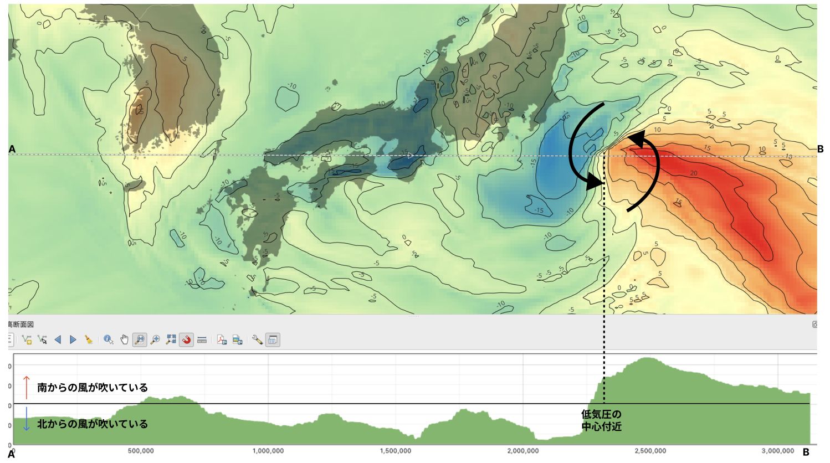Export the profile as image
The height and width of the screenshot is (463, 830).
pos(237,339)
